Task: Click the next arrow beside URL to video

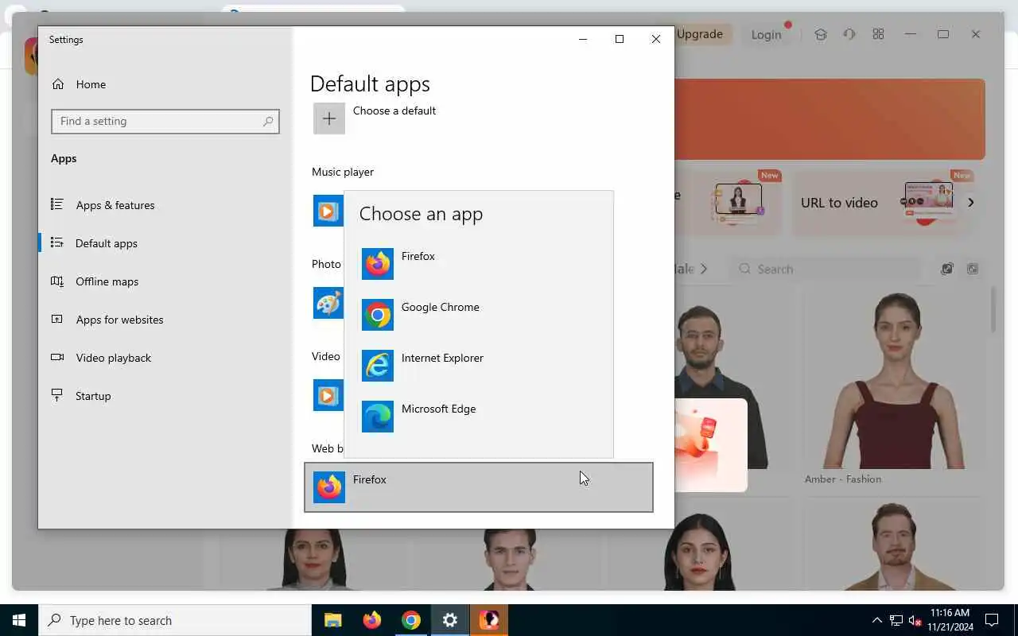Action: (970, 203)
